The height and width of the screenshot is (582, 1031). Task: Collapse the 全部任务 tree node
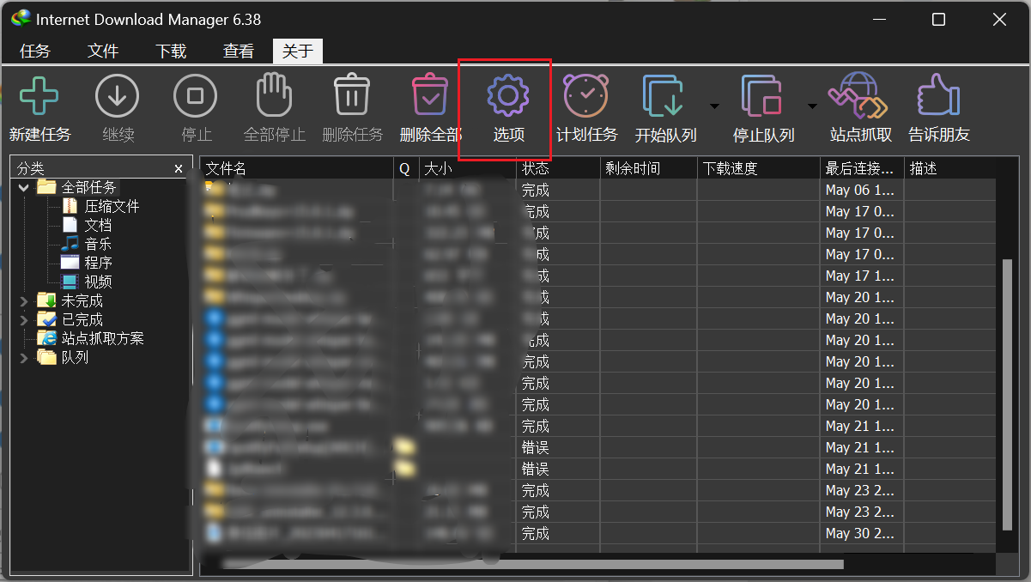click(x=24, y=188)
